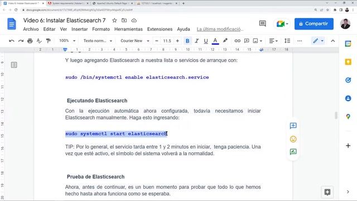Open the text alignment dropdown
This screenshot has height=201, width=357.
[x=273, y=41]
